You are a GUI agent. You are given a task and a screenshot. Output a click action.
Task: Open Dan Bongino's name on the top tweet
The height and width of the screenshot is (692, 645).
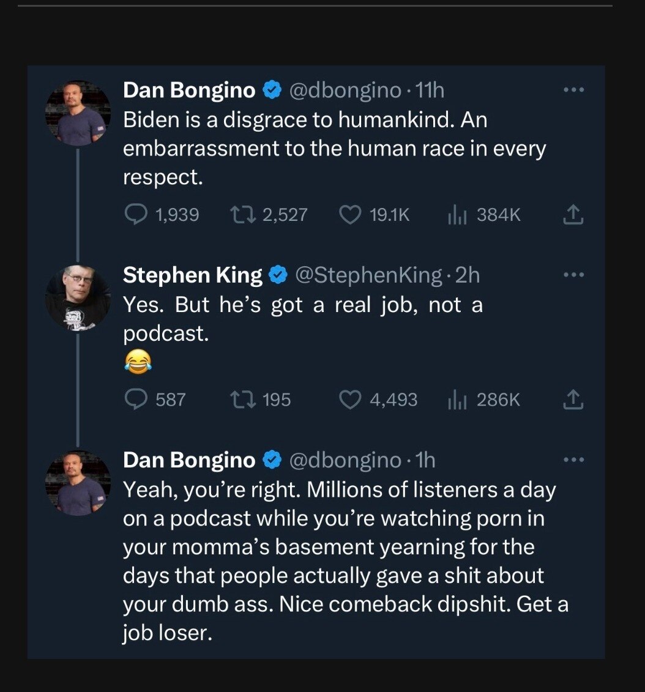(189, 91)
